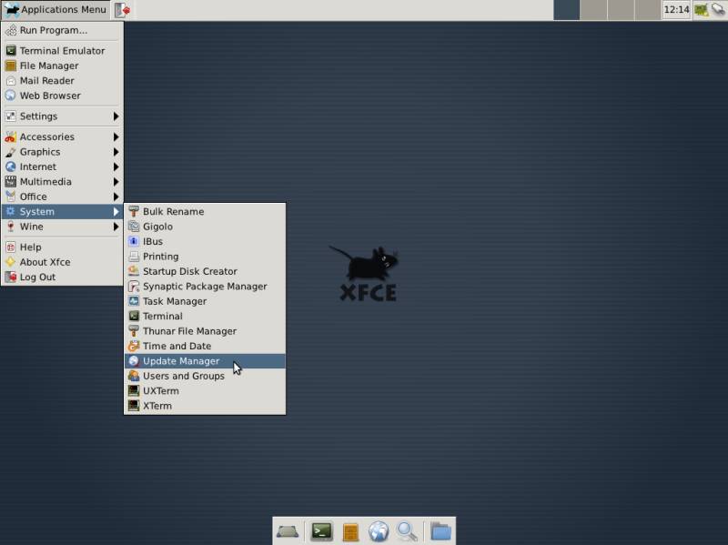Open the Gigolo icon in System submenu
The width and height of the screenshot is (728, 545).
coord(134,227)
